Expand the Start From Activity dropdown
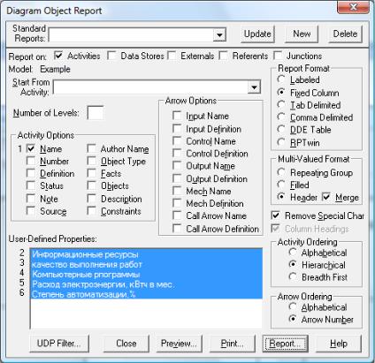The image size is (375, 363). tap(254, 87)
